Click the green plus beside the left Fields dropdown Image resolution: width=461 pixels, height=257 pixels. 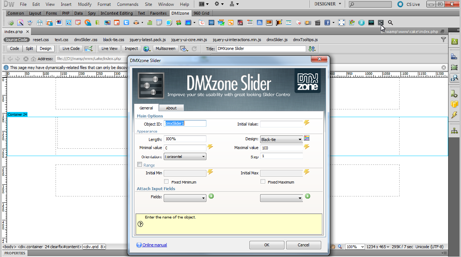[211, 196]
